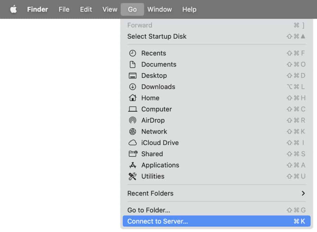Click the iCloud Drive cloud icon

coord(132,143)
